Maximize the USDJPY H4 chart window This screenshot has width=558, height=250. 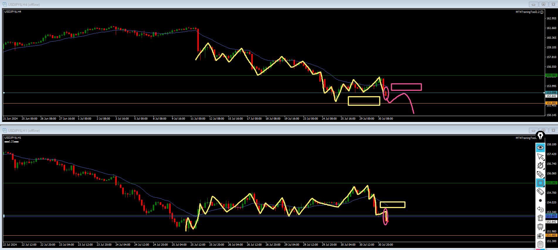(543, 4)
